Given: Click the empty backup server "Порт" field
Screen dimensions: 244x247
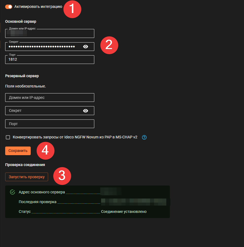Looking at the screenshot, I should 49,124.
